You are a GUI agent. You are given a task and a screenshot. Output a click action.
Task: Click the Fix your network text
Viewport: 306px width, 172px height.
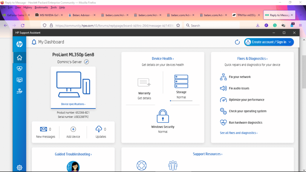pyautogui.click(x=240, y=77)
